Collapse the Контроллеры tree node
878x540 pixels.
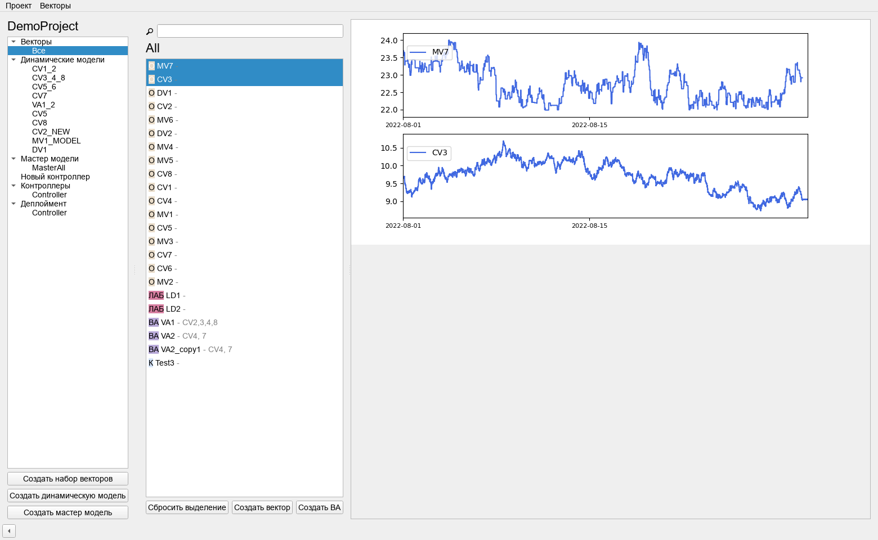click(14, 186)
